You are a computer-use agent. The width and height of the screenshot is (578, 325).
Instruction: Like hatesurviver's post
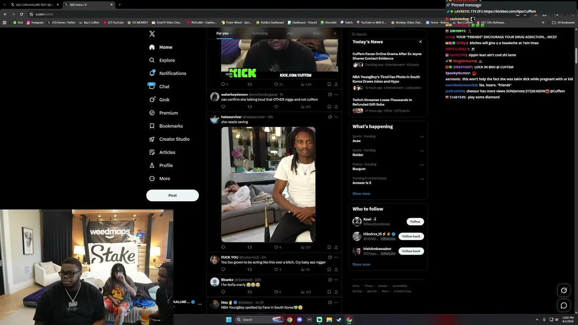(x=278, y=247)
